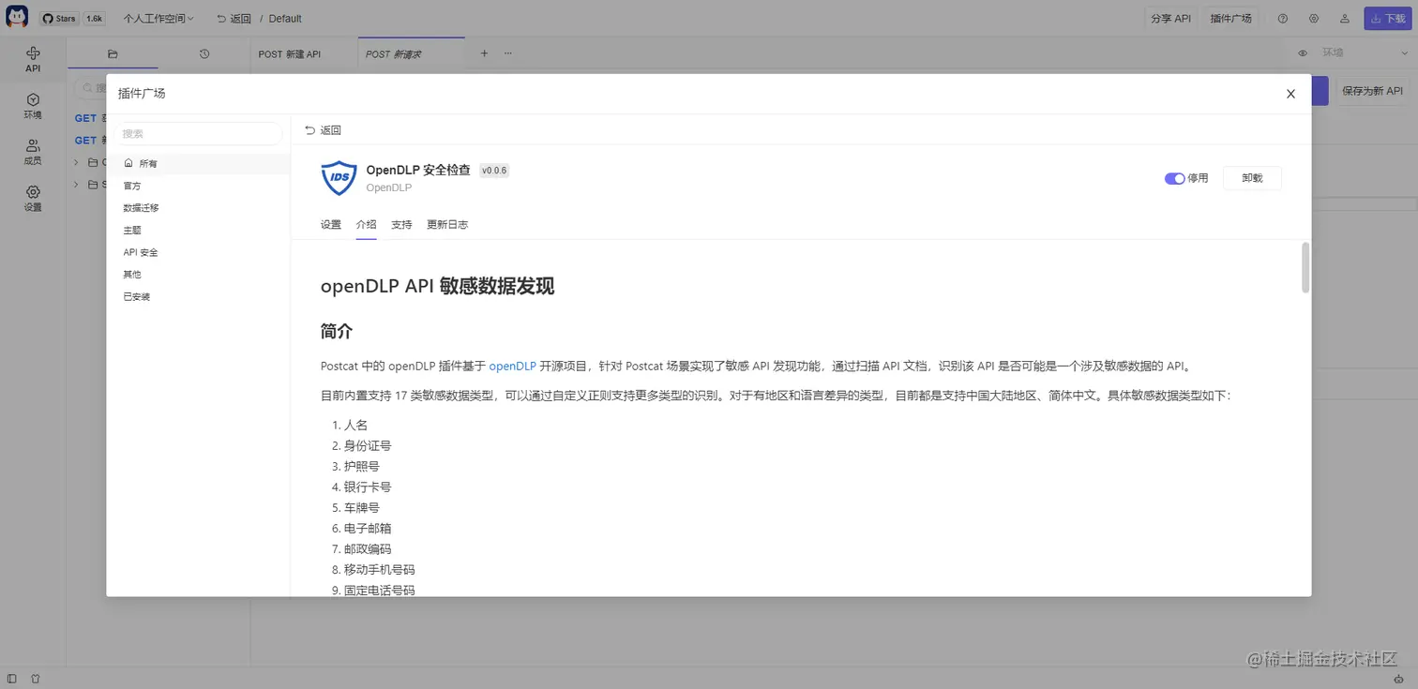Click the environment eye icon
The width and height of the screenshot is (1418, 689).
[1303, 53]
